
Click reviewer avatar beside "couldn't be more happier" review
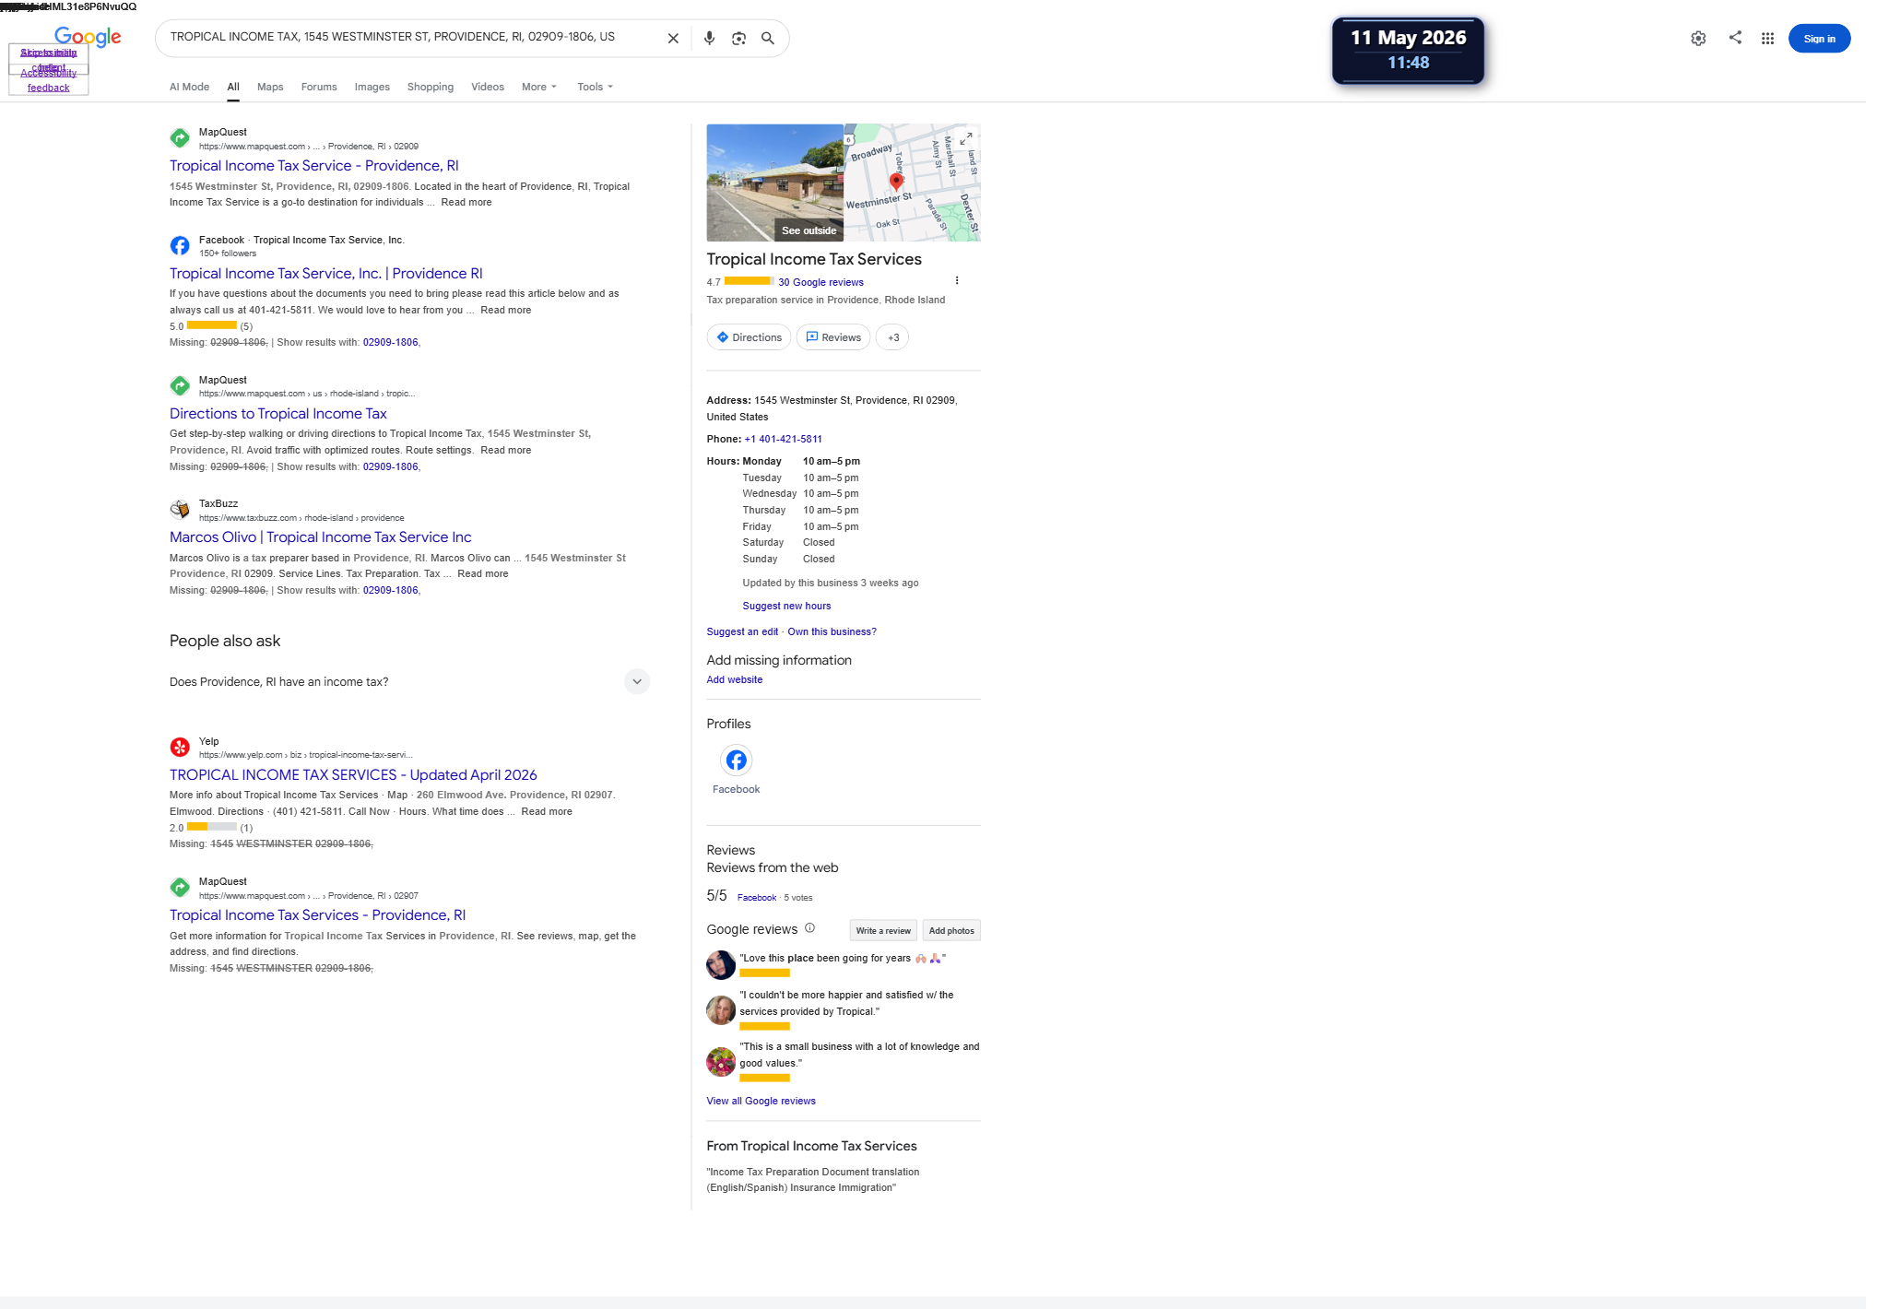(x=721, y=1010)
